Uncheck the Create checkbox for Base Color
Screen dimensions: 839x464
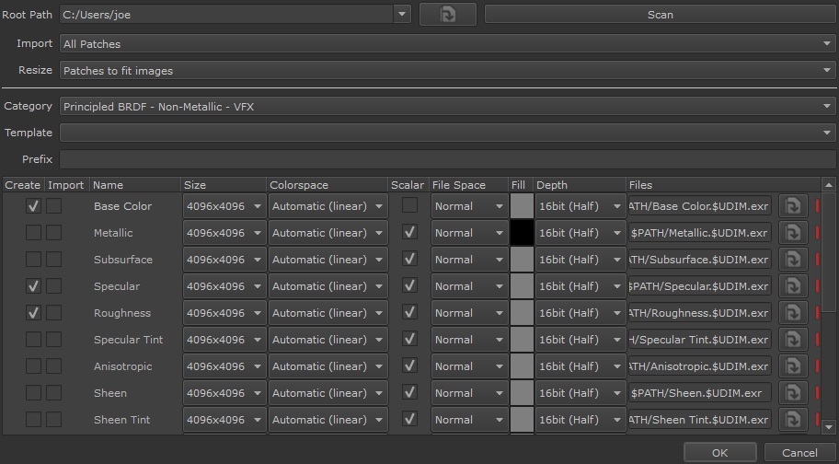[33, 206]
